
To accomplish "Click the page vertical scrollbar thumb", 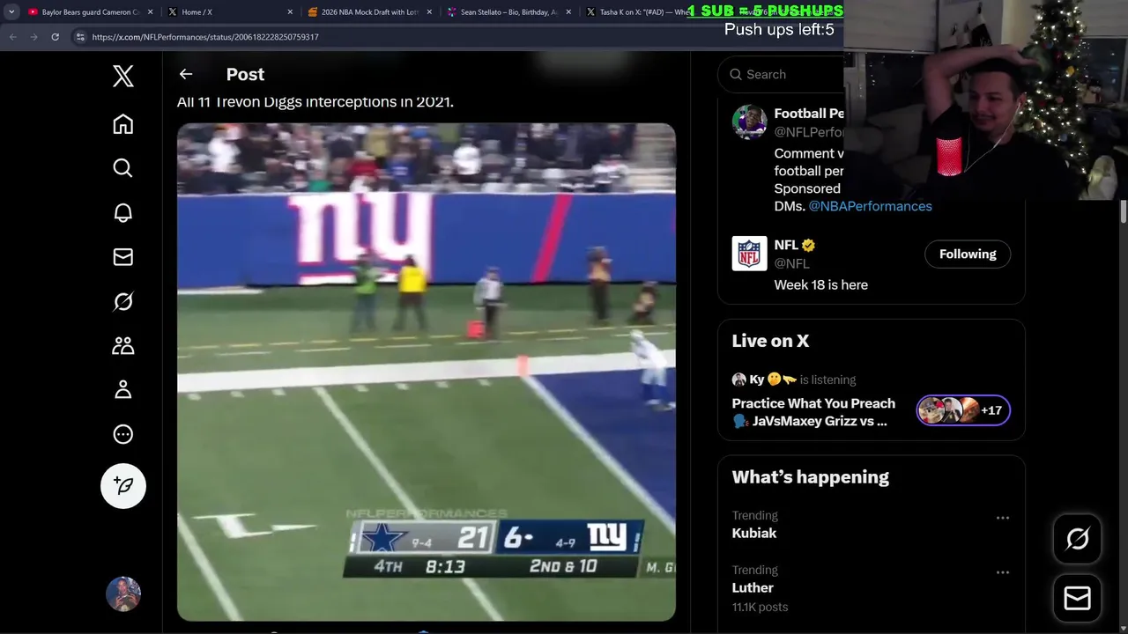I will pyautogui.click(x=1124, y=212).
